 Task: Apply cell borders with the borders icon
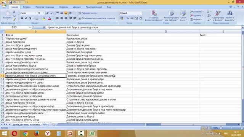[37, 18]
